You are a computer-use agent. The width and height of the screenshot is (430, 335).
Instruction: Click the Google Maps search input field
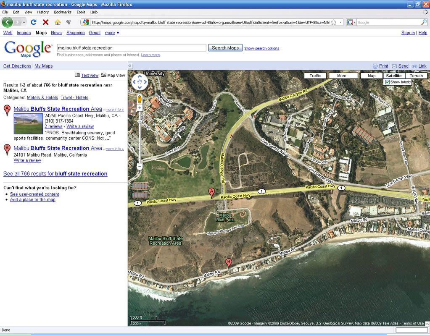point(132,48)
